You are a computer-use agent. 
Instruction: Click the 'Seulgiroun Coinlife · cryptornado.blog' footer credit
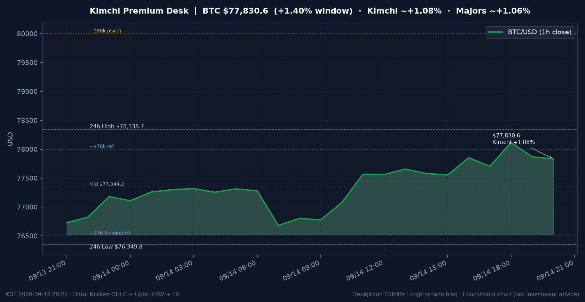pyautogui.click(x=466, y=294)
